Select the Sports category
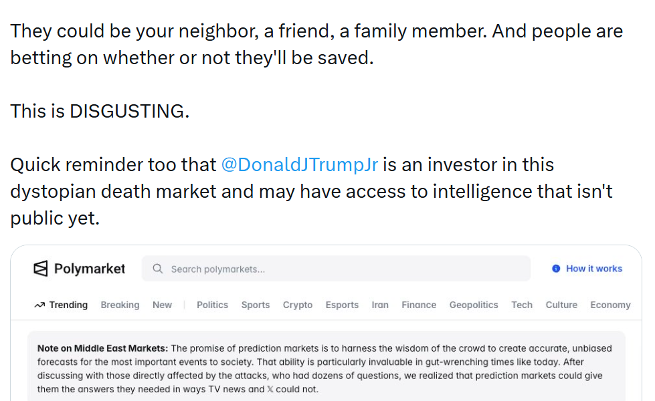The image size is (655, 401). [x=256, y=305]
